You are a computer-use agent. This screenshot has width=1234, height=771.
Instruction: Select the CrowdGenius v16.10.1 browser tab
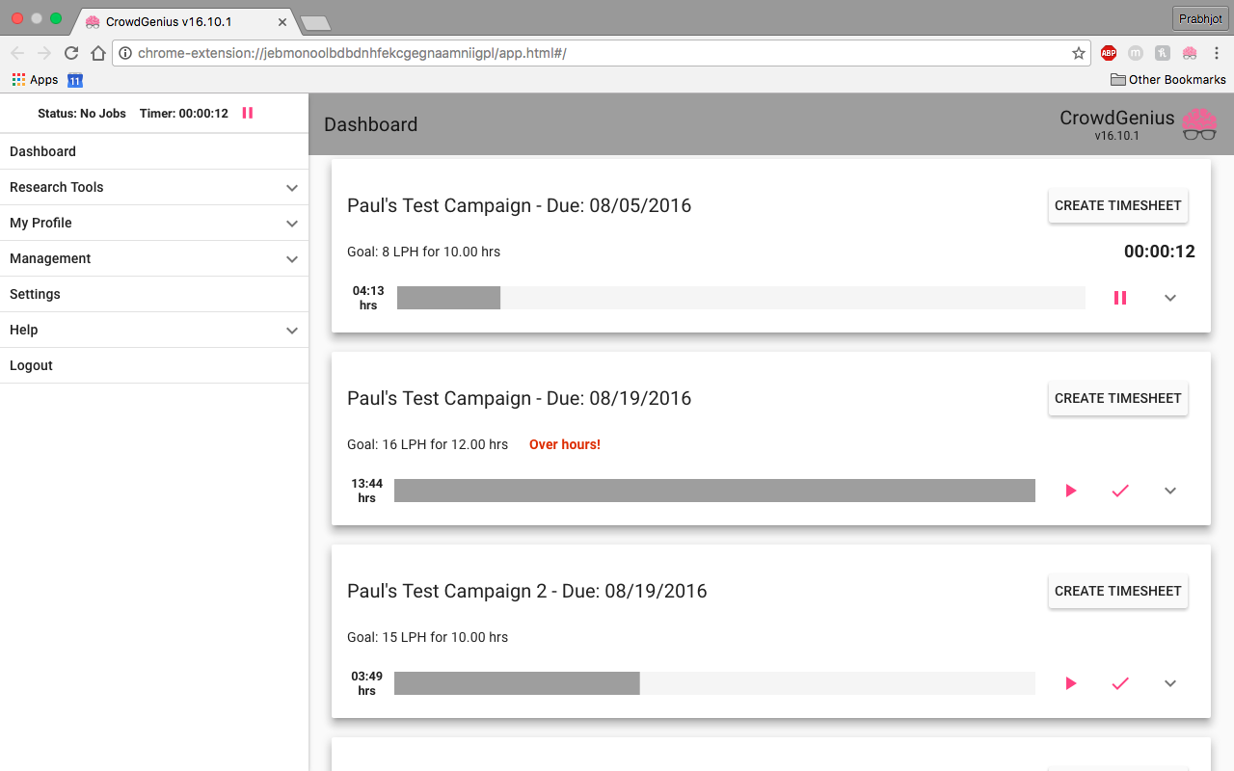183,21
